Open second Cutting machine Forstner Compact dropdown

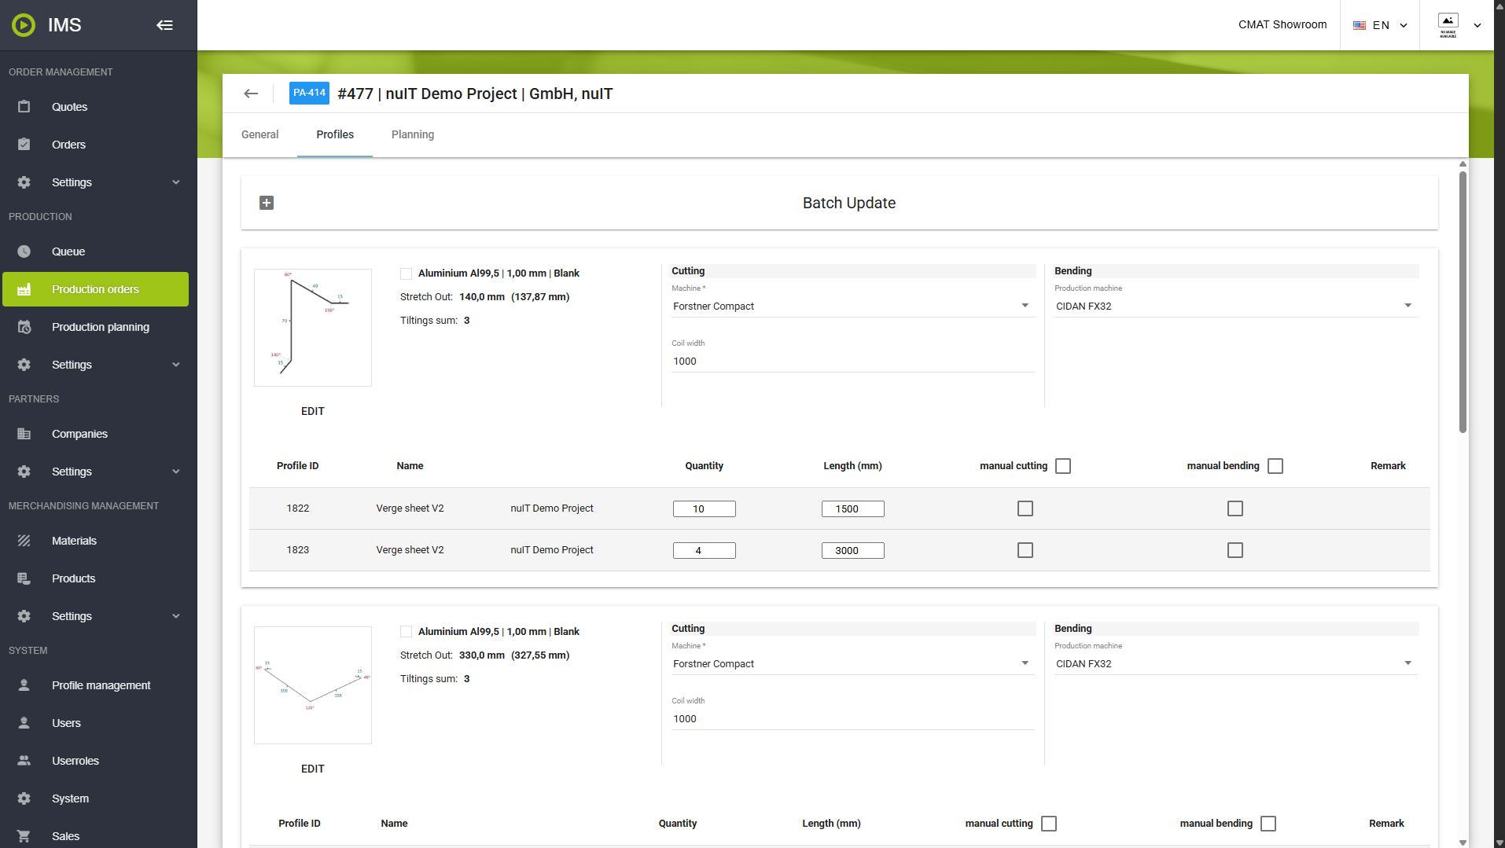[852, 664]
